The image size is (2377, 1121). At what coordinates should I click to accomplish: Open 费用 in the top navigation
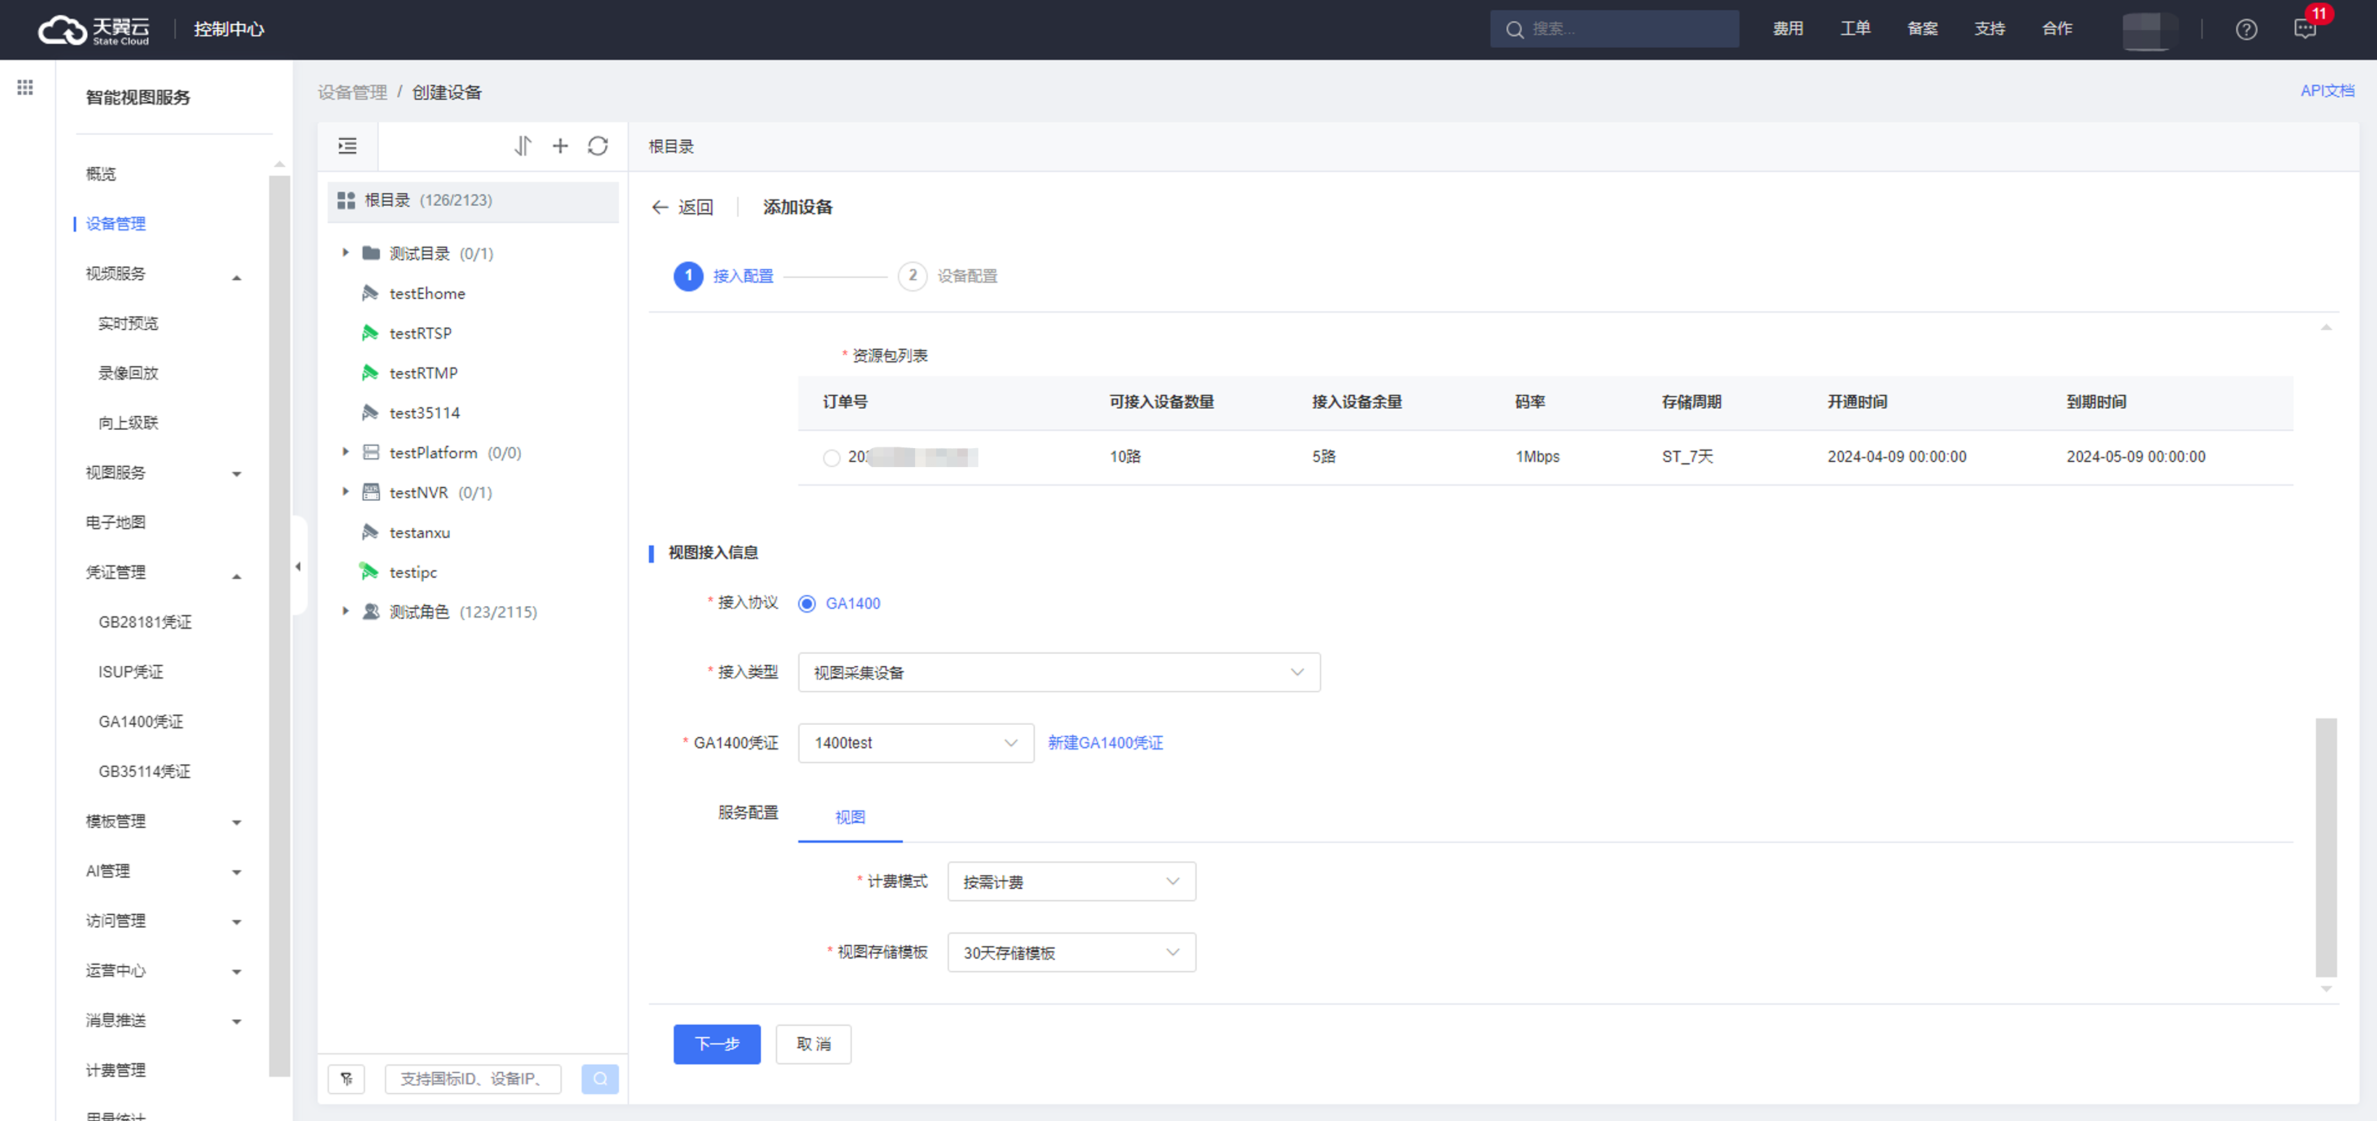pos(1787,29)
